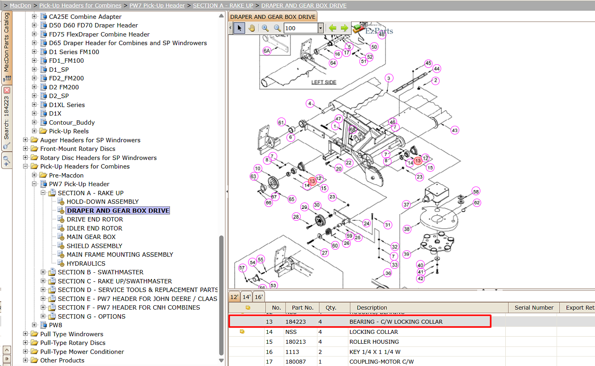Click the page icon beside HYDRAULICS
595x366 pixels.
click(x=61, y=264)
